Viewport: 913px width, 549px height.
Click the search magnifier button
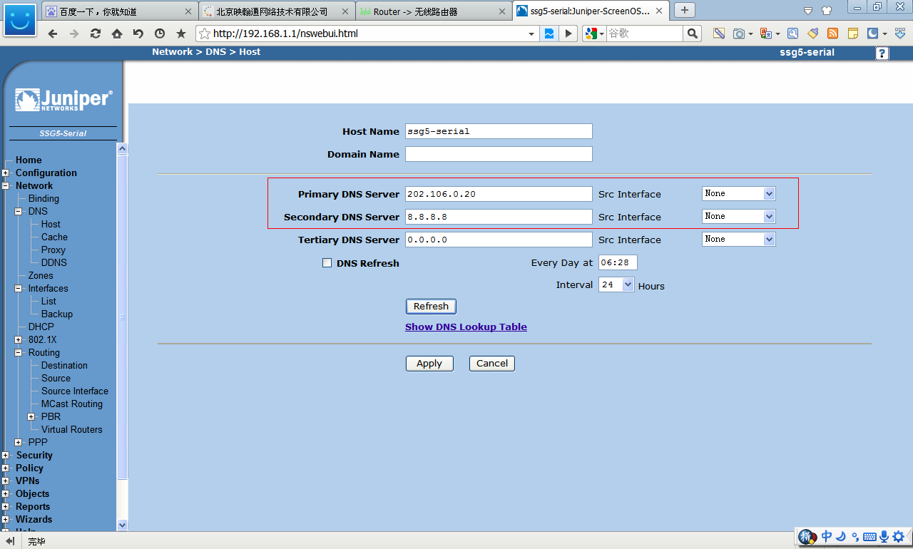coord(692,34)
